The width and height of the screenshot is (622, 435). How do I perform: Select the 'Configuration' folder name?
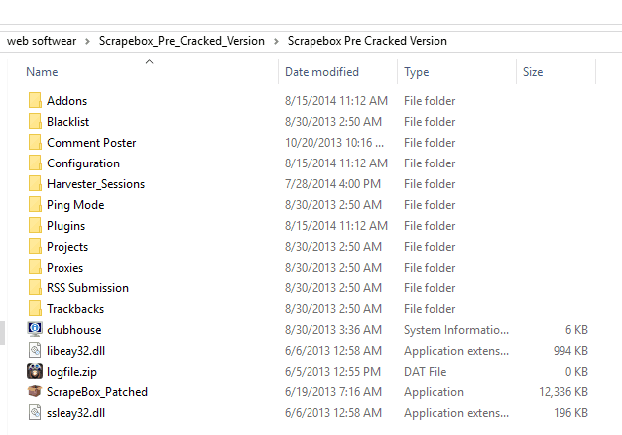point(83,163)
